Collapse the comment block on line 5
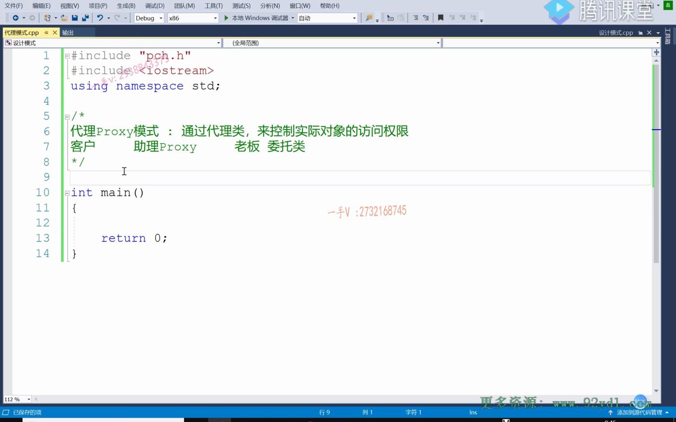 point(67,117)
